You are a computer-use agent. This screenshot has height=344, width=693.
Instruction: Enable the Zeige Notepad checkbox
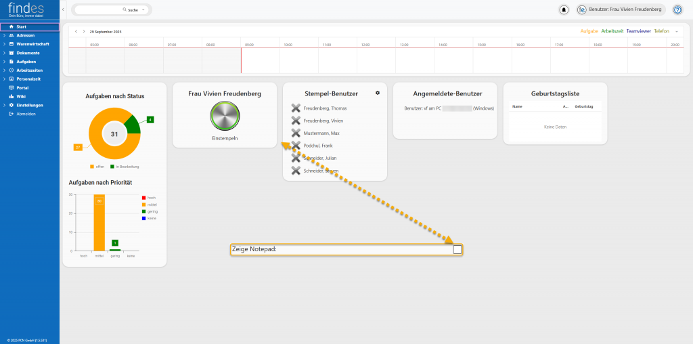point(457,249)
